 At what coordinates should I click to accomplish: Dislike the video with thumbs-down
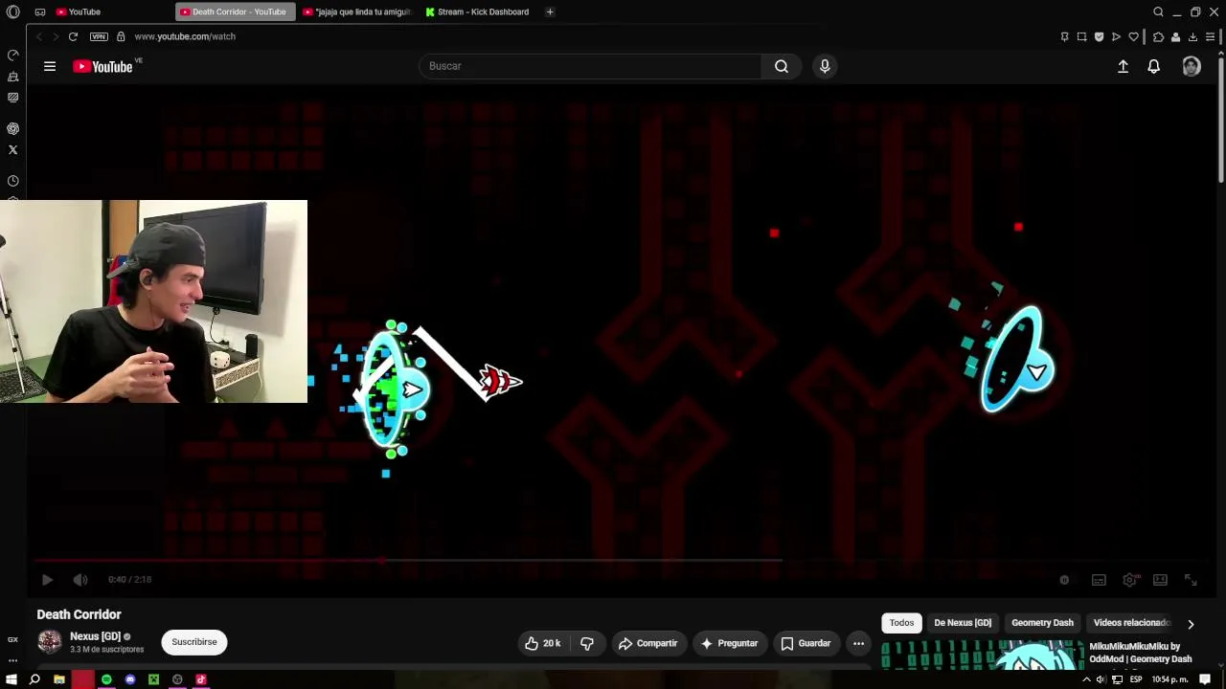click(587, 643)
